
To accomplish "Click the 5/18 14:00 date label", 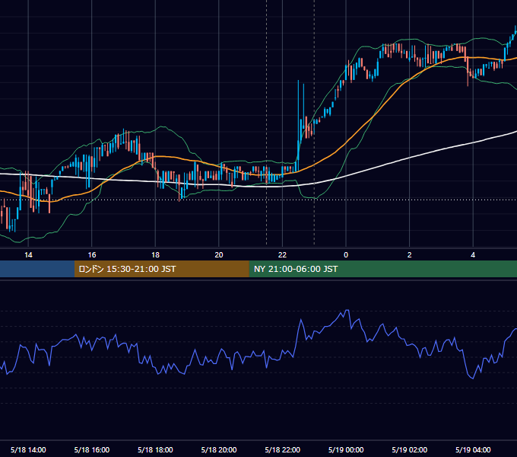I will [x=28, y=449].
